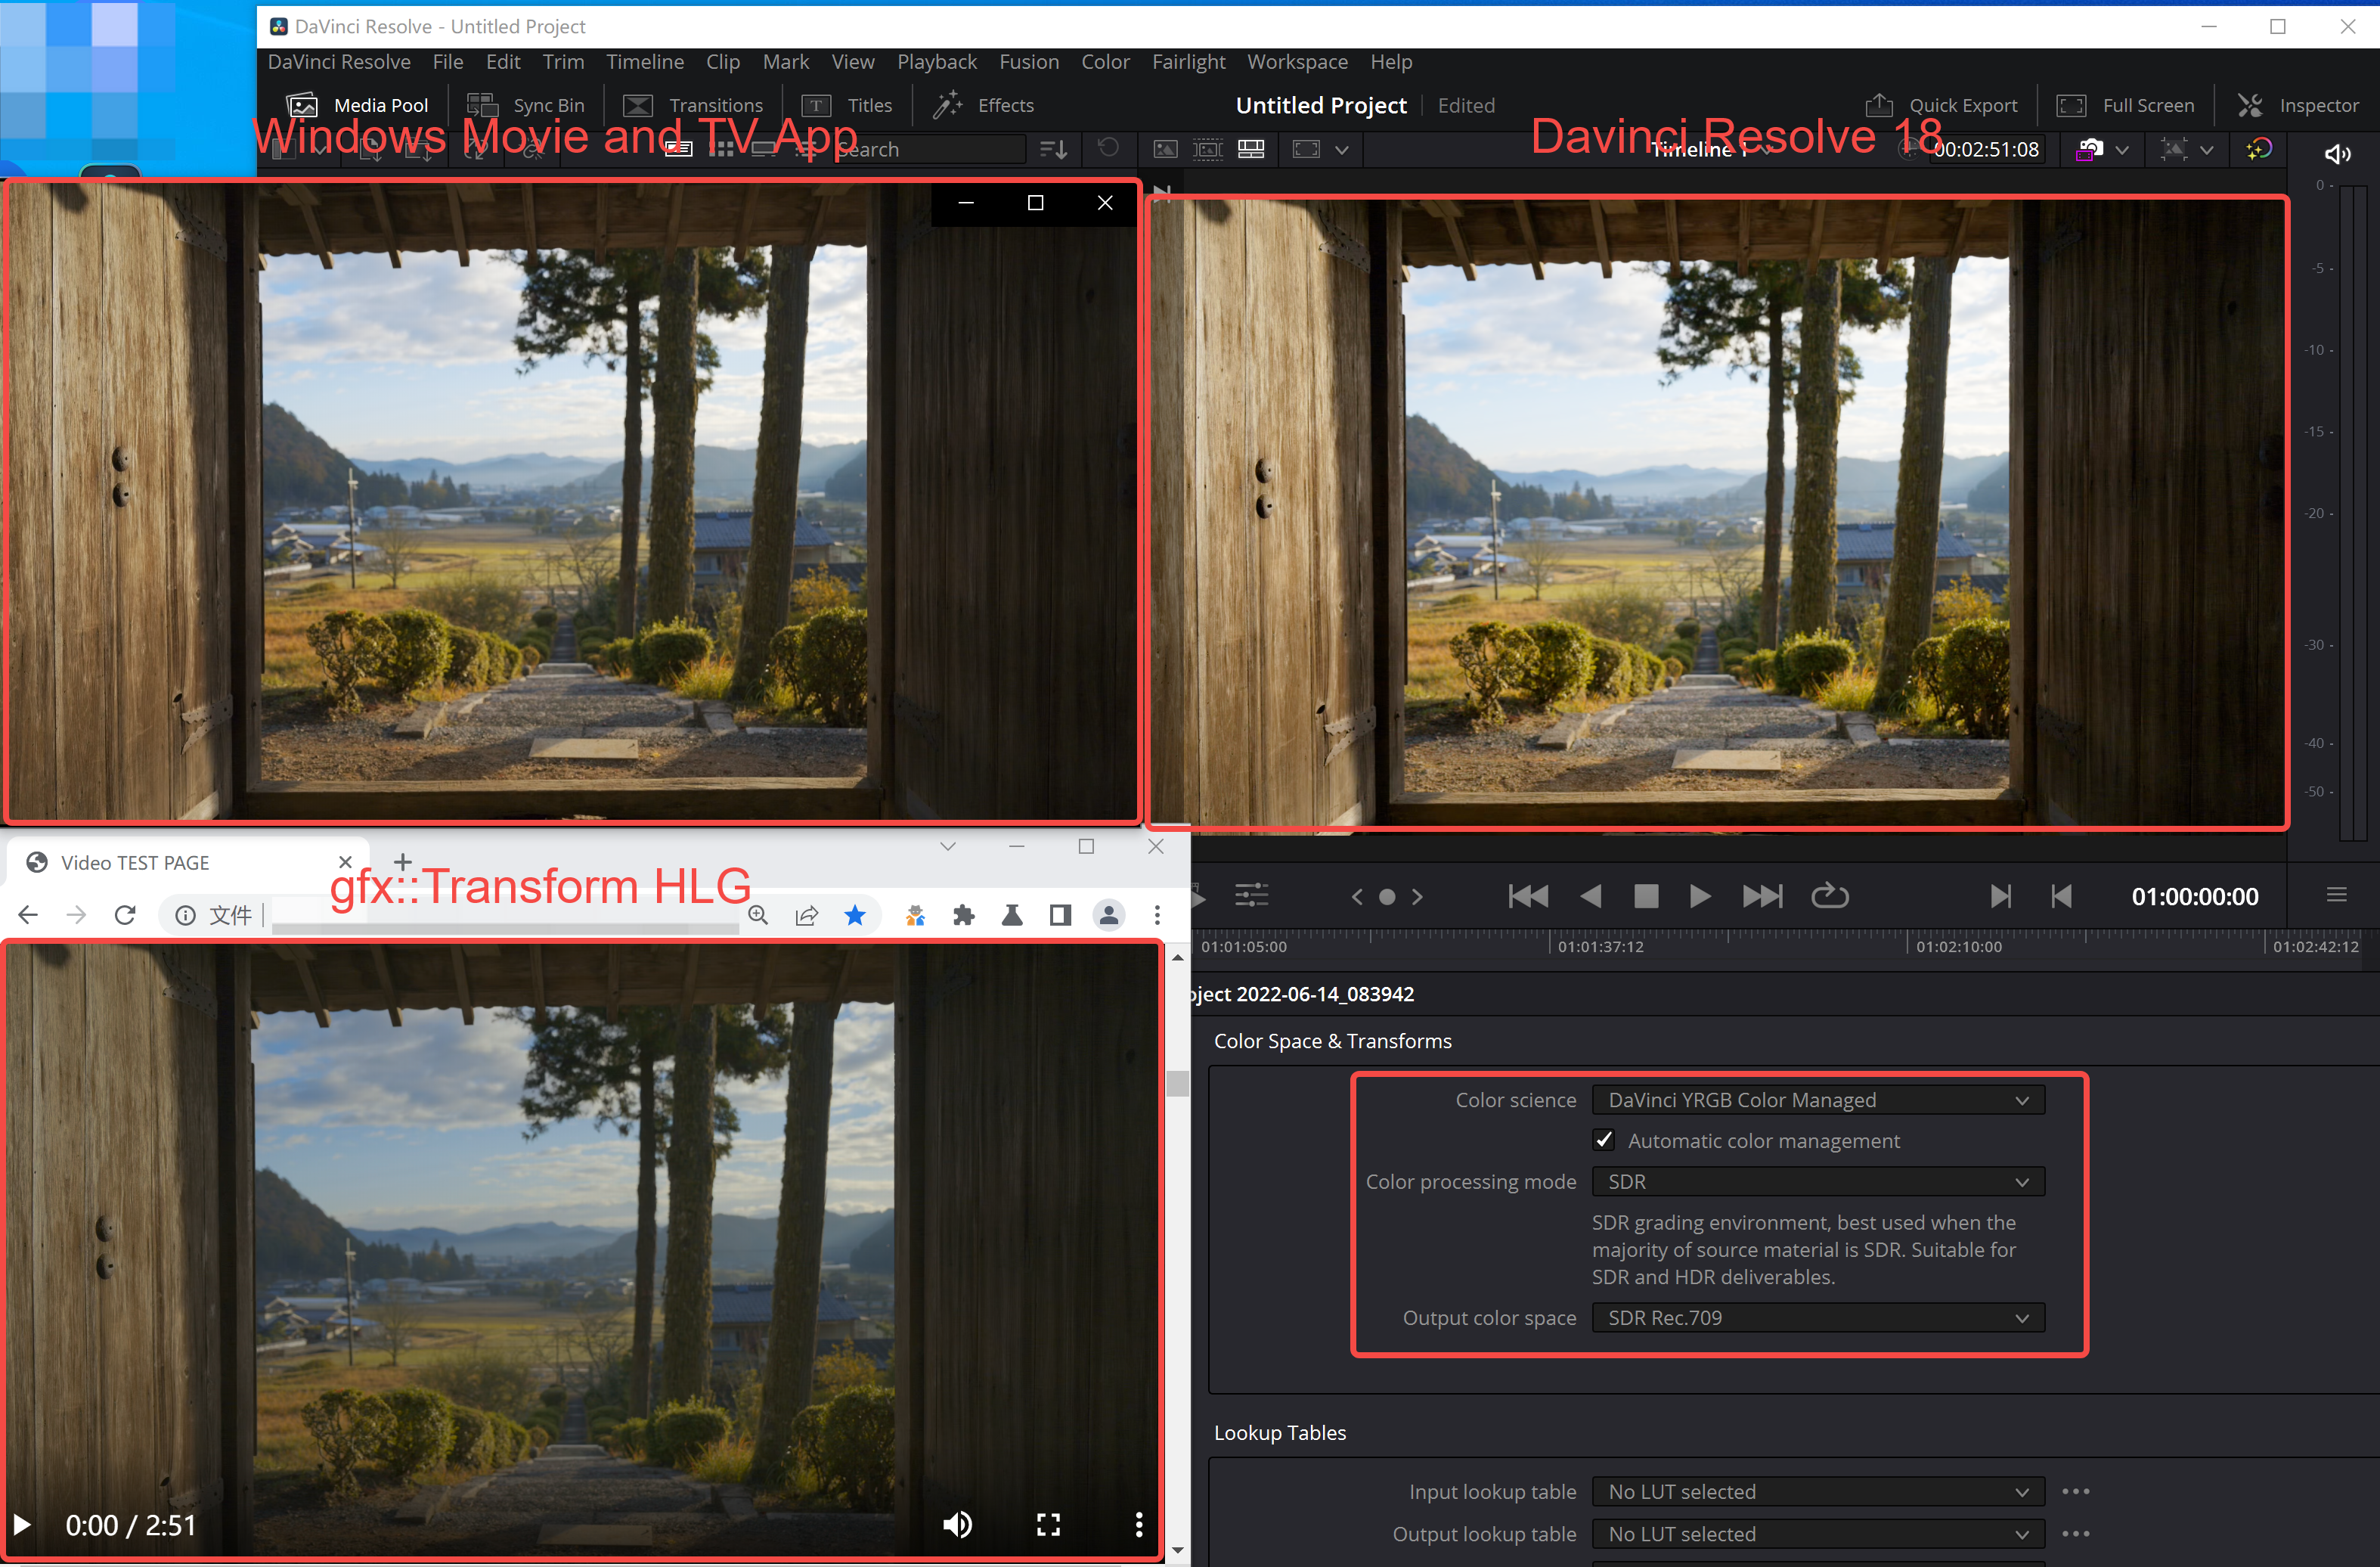Jump to last frame in DaVinci transport
2380x1567 pixels.
point(1762,896)
